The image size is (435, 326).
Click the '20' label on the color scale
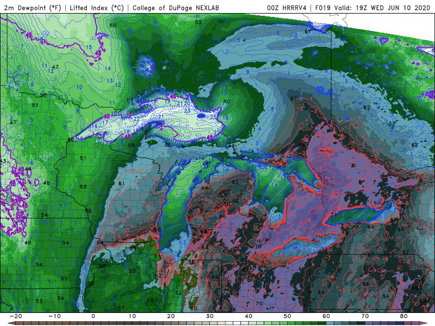(x=171, y=316)
